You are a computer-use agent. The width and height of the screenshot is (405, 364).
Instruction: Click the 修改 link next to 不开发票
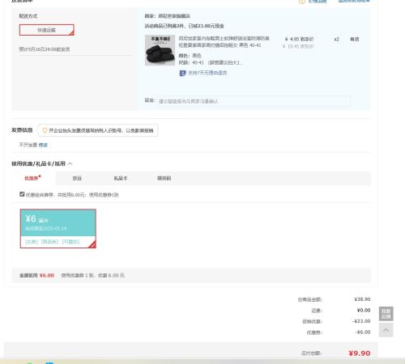pyautogui.click(x=43, y=145)
